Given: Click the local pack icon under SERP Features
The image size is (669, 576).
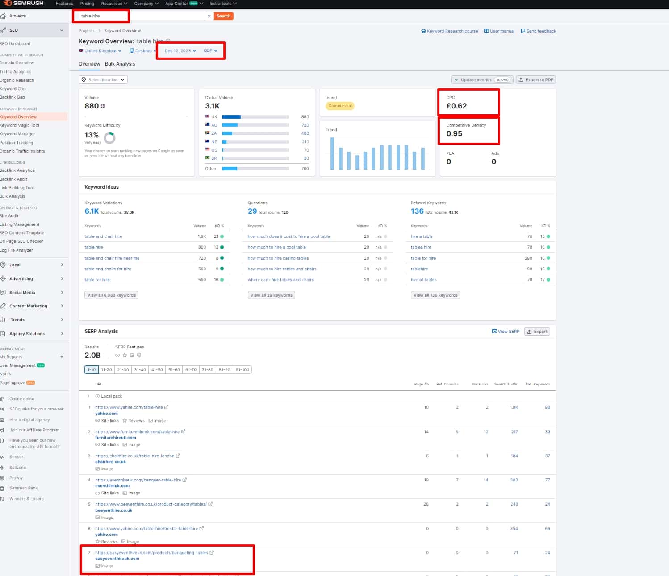Looking at the screenshot, I should click(139, 356).
